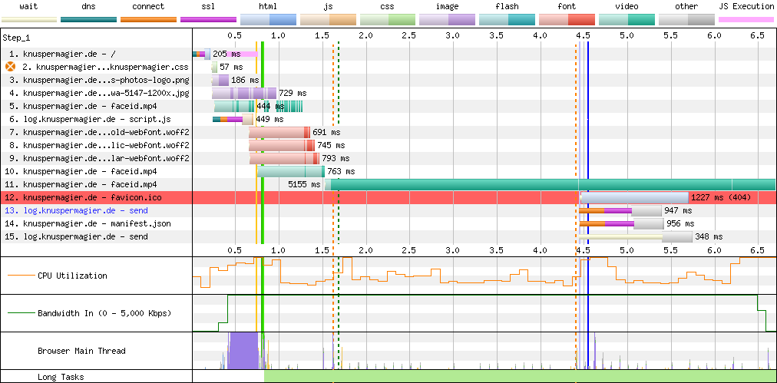The height and width of the screenshot is (383, 777).
Task: Open the blue request 13 send link
Action: [x=76, y=210]
